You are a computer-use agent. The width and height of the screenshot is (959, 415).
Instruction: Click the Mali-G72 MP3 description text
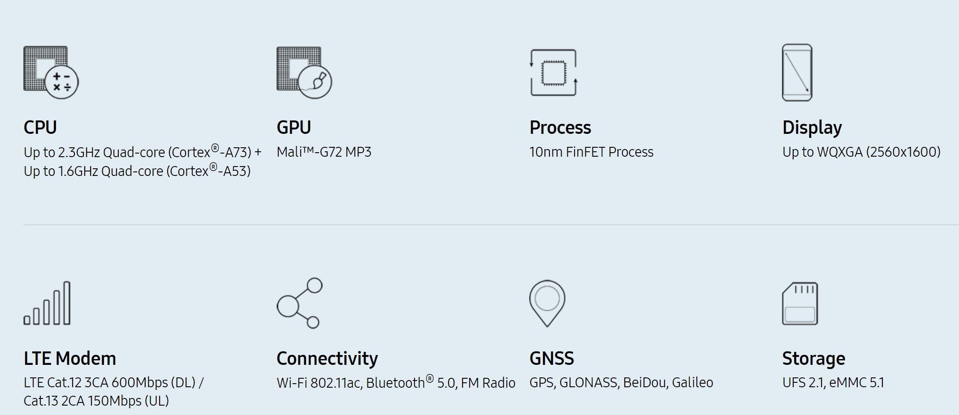(x=324, y=152)
